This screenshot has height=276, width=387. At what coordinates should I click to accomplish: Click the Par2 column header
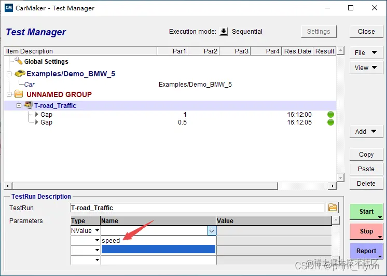[x=204, y=51]
